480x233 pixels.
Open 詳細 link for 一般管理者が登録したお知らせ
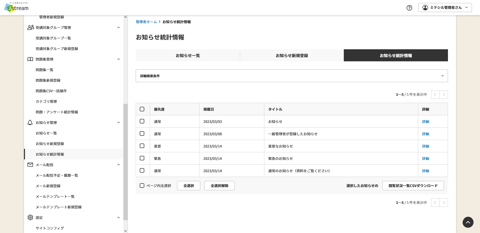tap(426, 134)
